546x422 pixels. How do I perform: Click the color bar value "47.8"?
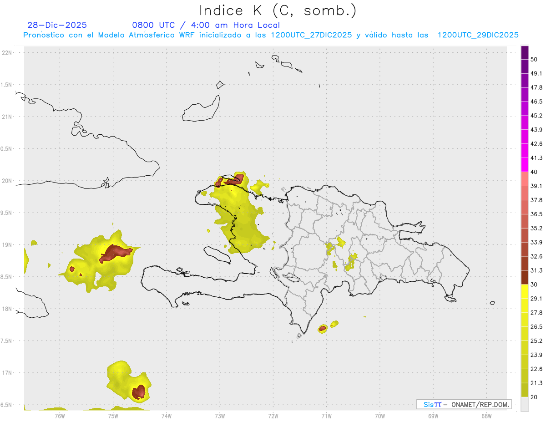[x=536, y=87]
